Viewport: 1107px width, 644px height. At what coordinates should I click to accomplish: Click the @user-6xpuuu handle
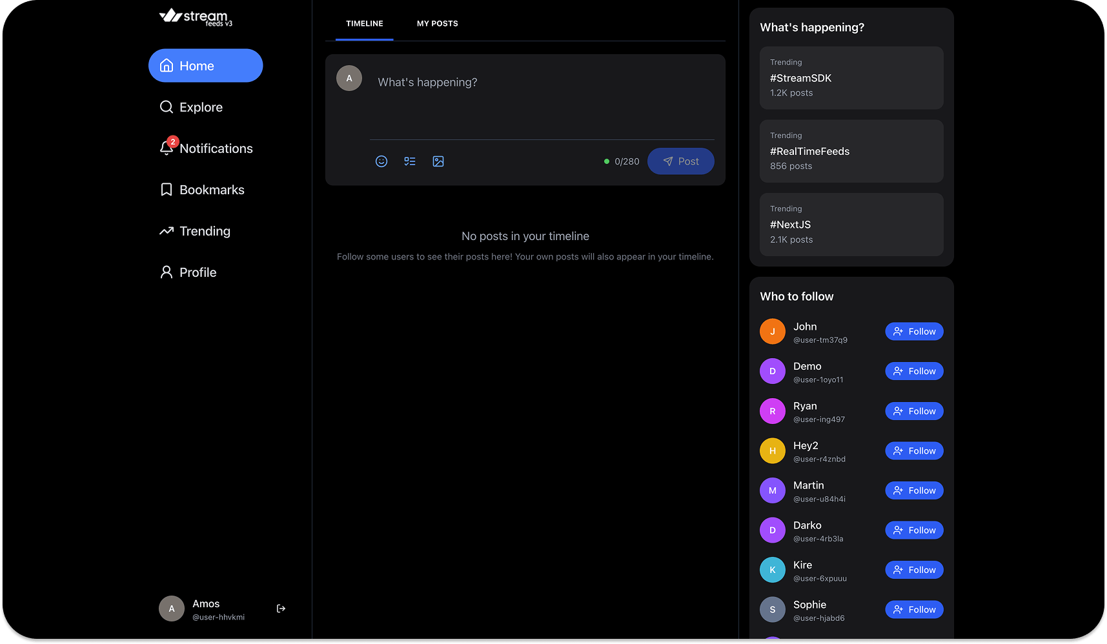coord(820,579)
